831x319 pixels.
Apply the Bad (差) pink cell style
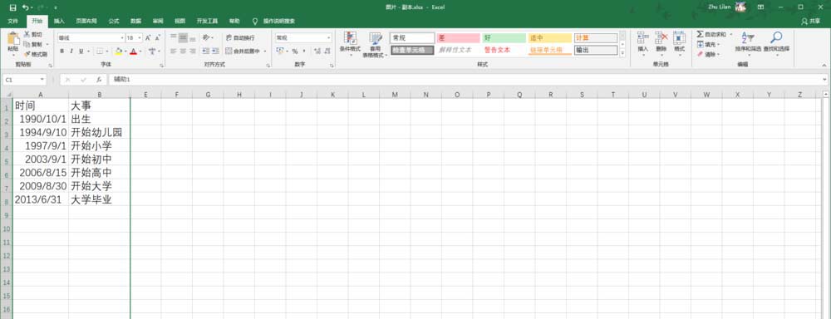pyautogui.click(x=459, y=38)
